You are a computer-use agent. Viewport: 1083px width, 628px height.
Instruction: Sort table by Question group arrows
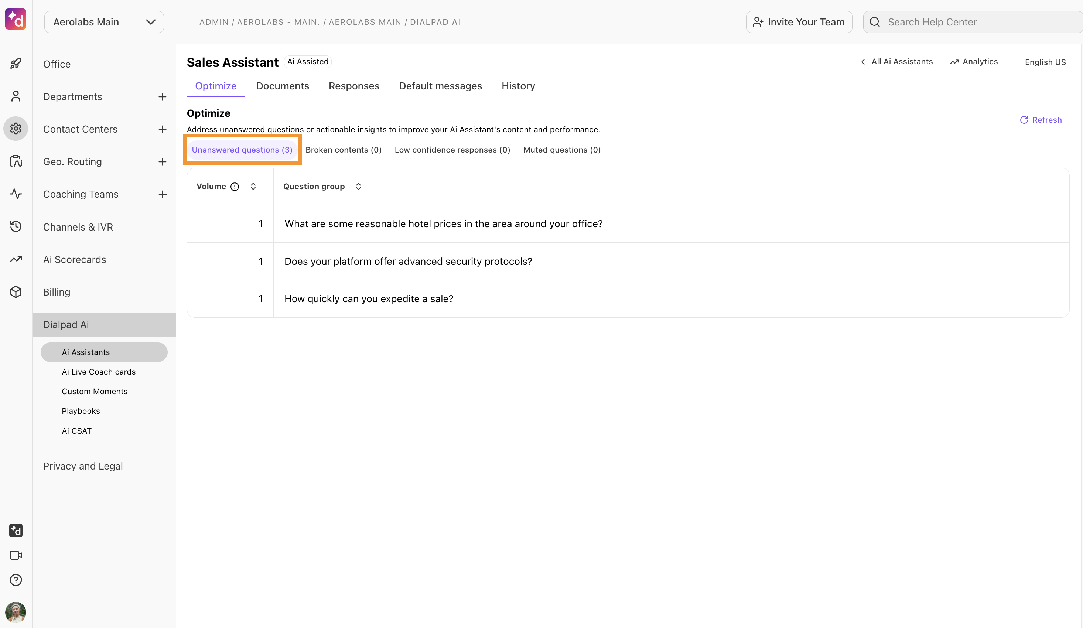358,187
